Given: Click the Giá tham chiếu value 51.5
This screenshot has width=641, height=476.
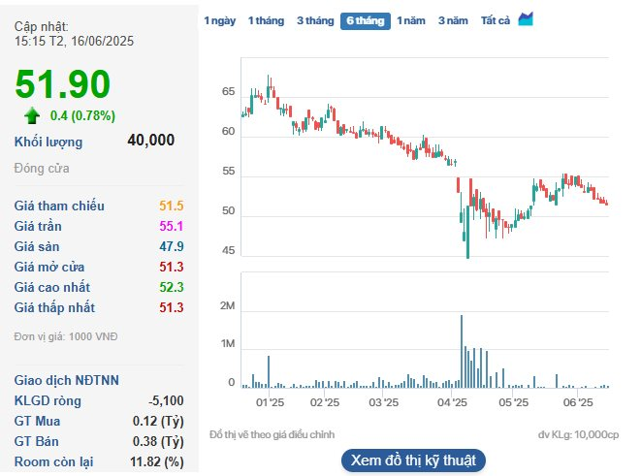Looking at the screenshot, I should pos(172,206).
